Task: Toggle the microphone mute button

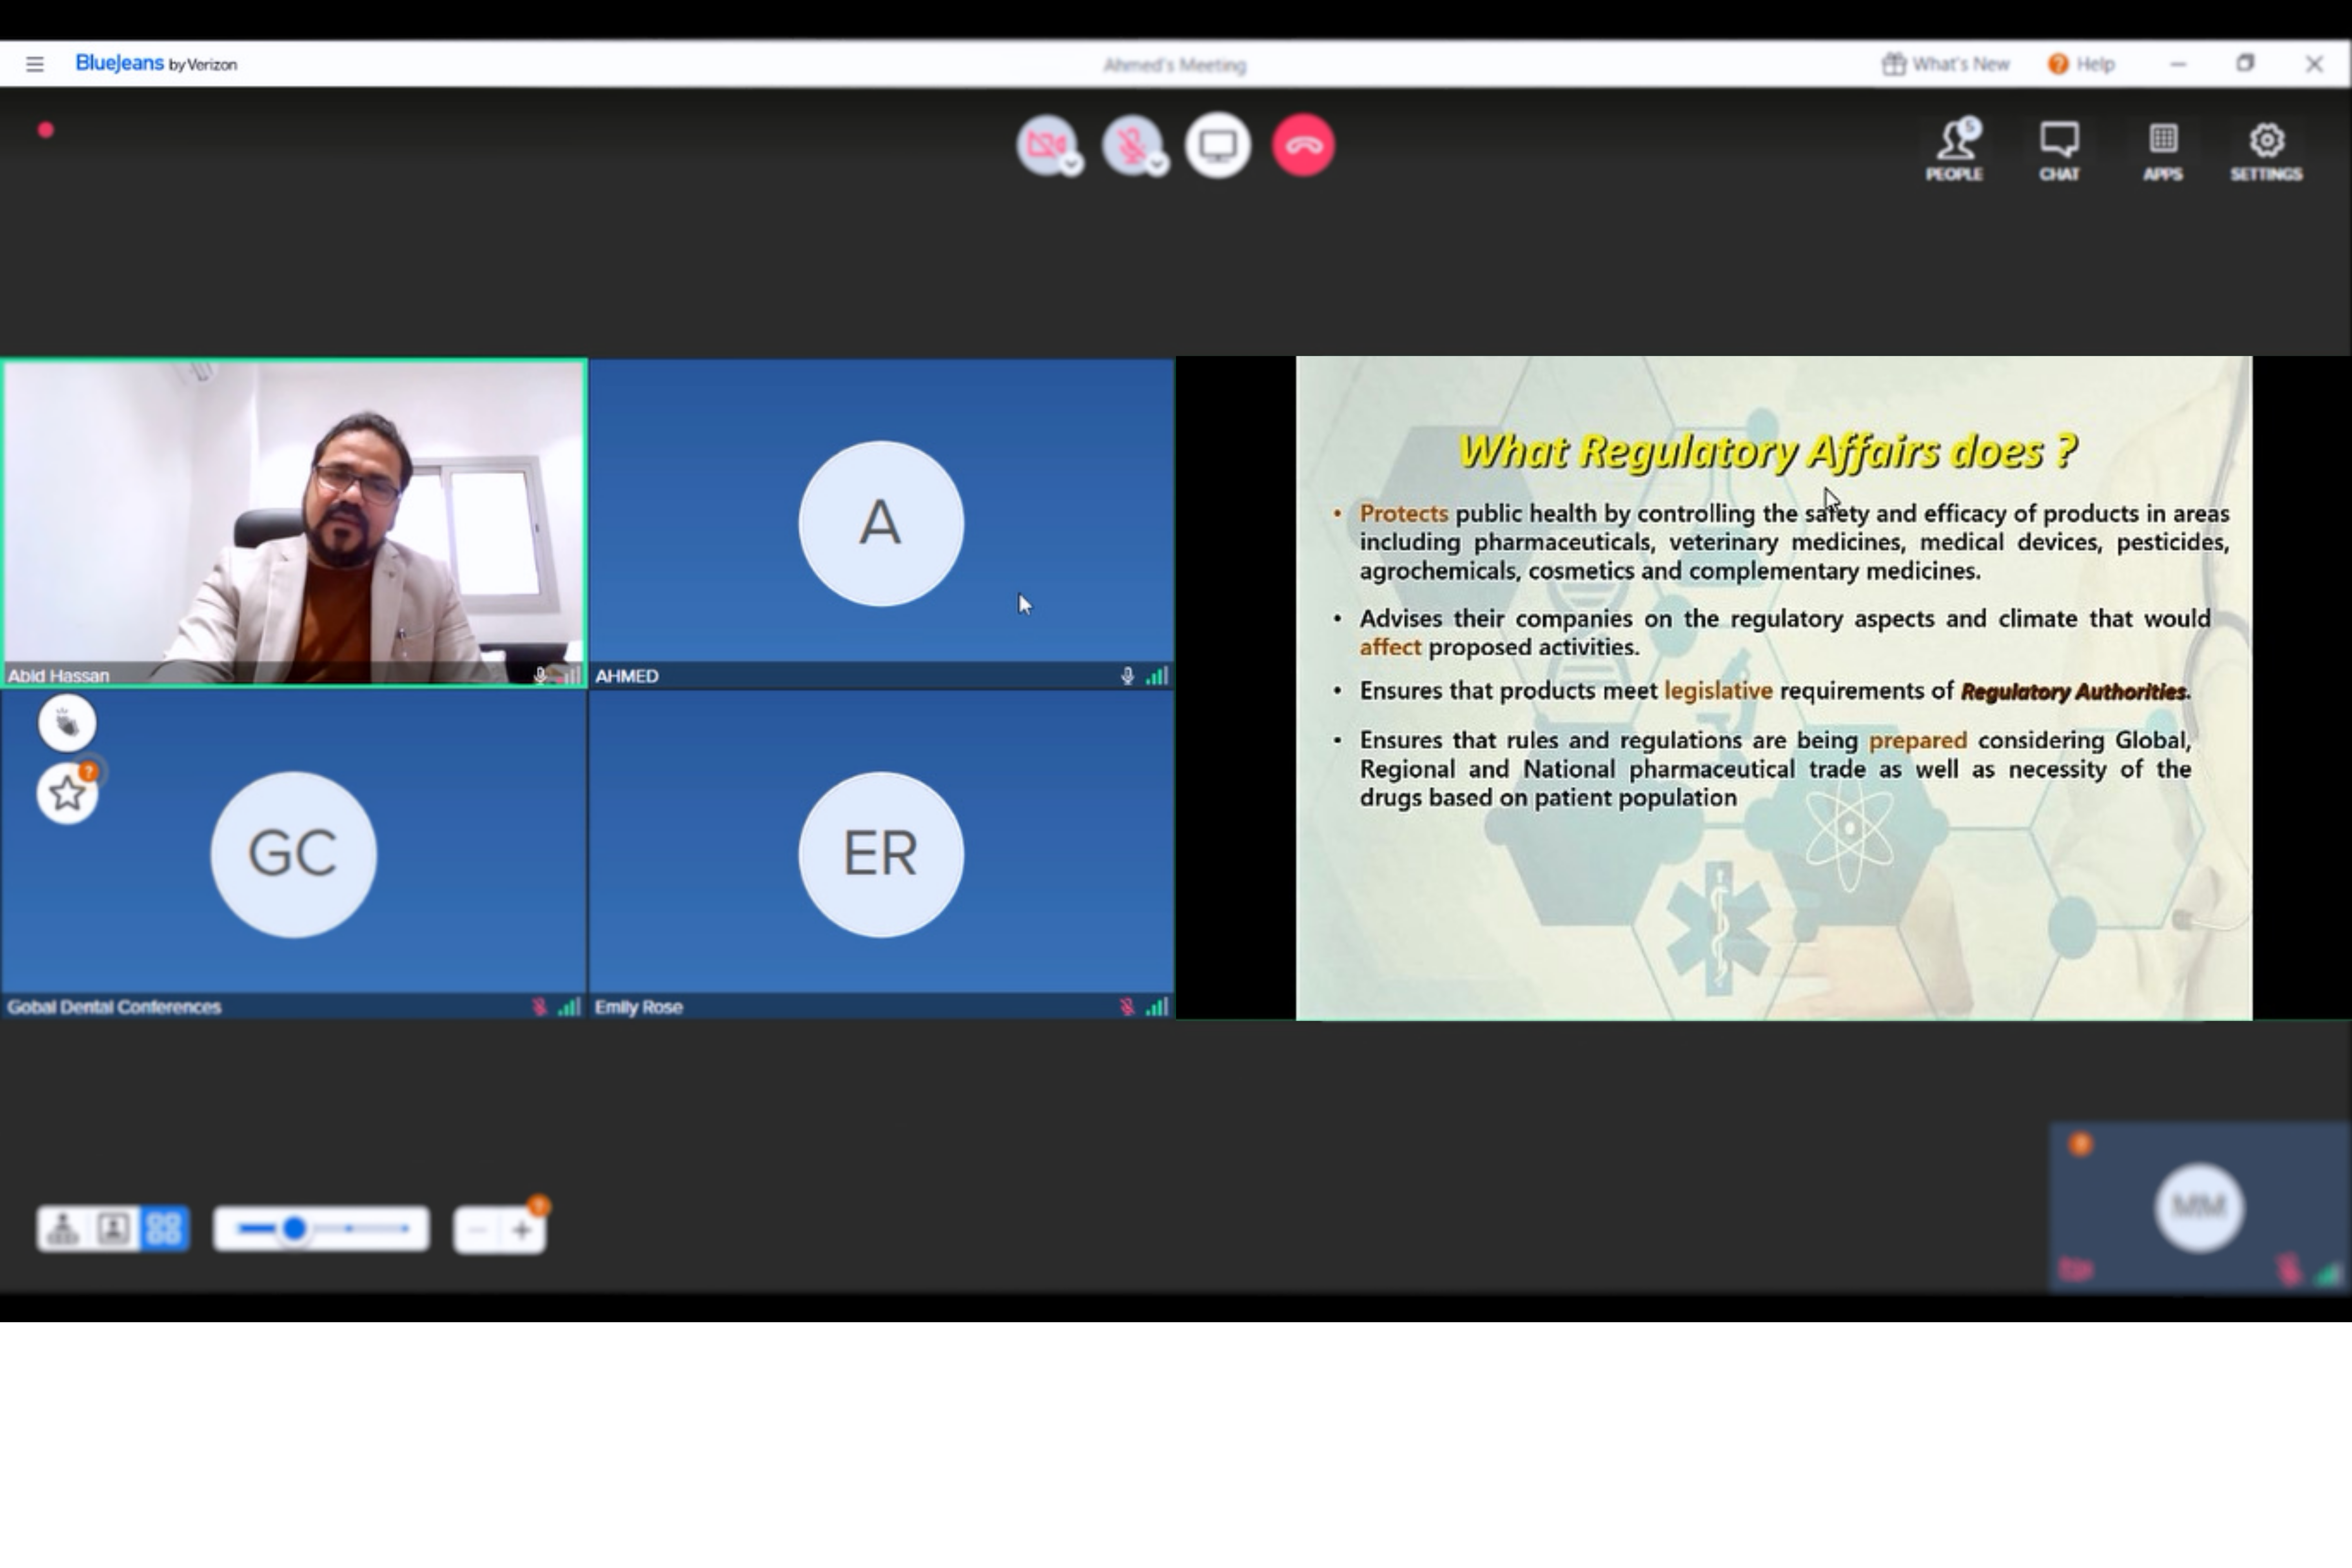Action: 1130,145
